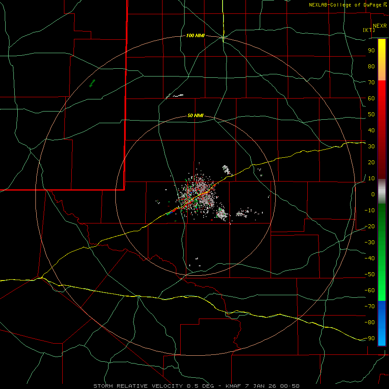Click the 10 value on the velocity scale

[371, 179]
